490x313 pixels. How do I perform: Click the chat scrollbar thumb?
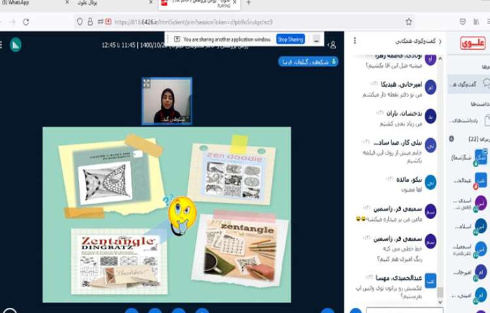click(x=440, y=292)
